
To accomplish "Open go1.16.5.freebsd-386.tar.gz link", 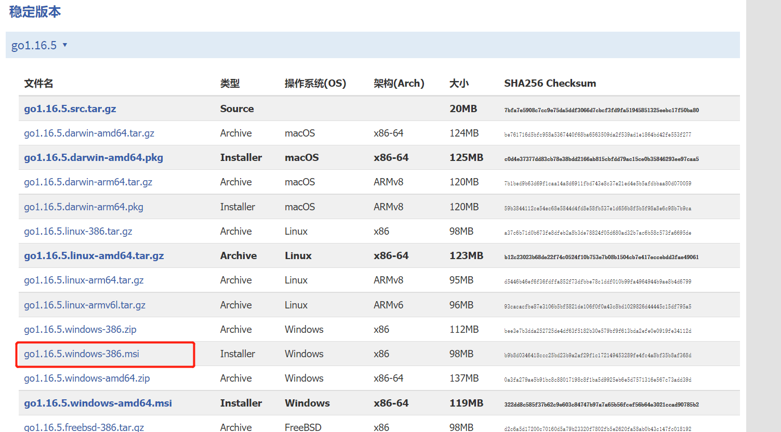I will (x=84, y=427).
